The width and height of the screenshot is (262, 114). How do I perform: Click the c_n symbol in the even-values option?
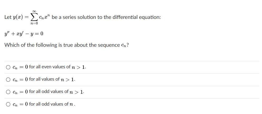[x=15, y=67]
